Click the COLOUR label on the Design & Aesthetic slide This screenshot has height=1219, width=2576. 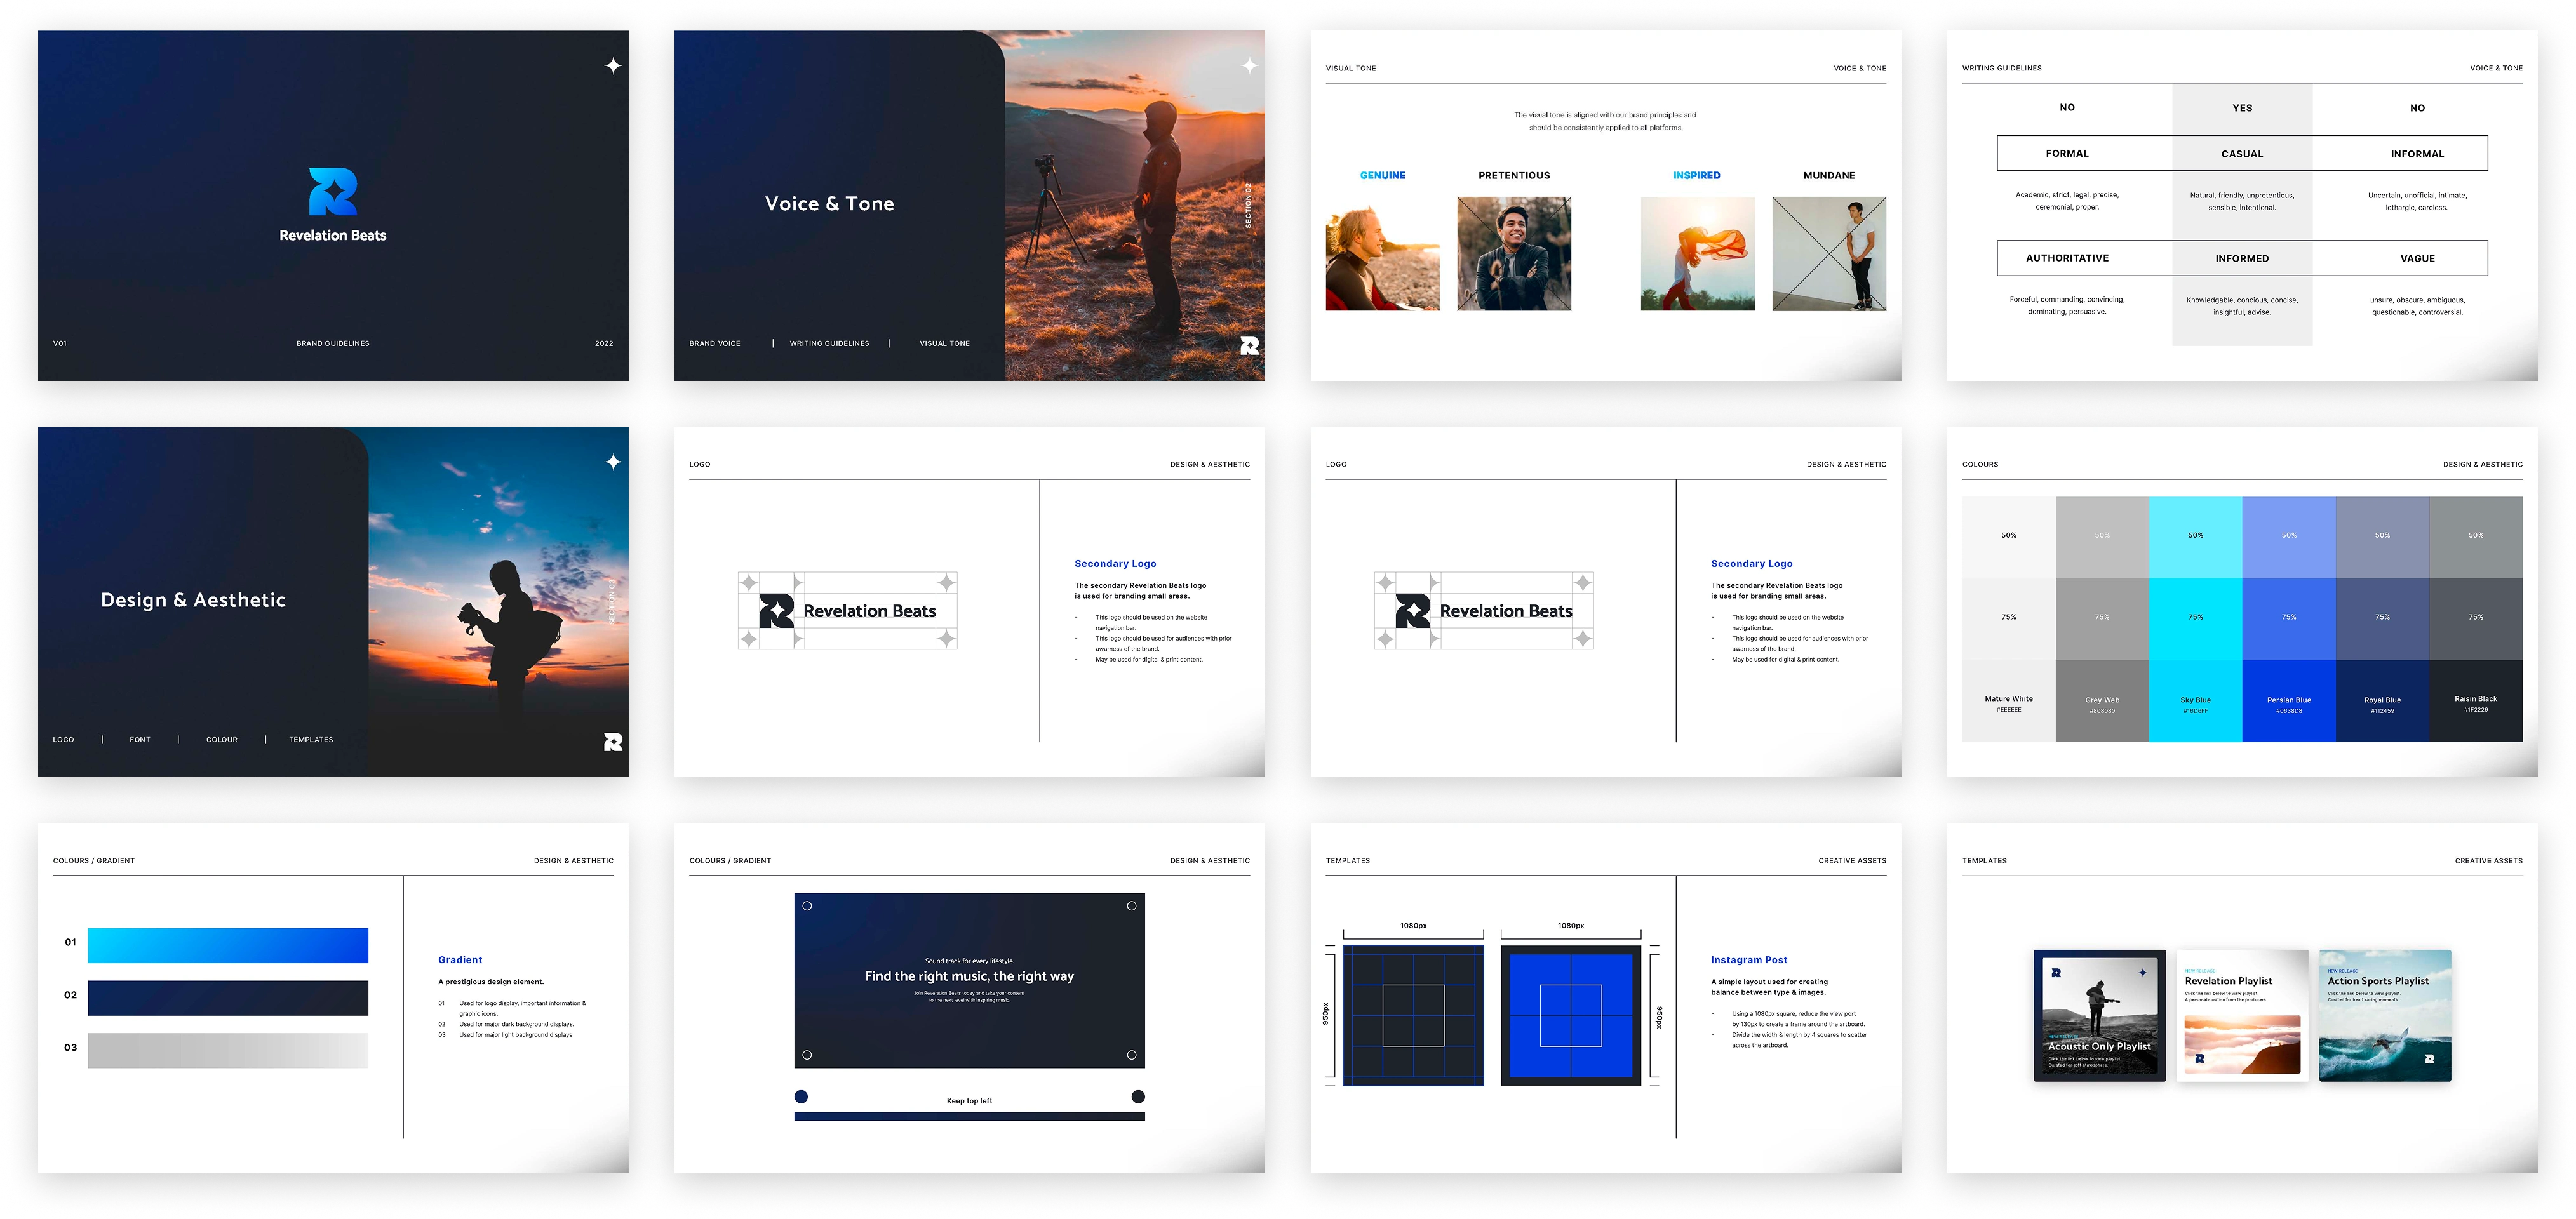(222, 740)
